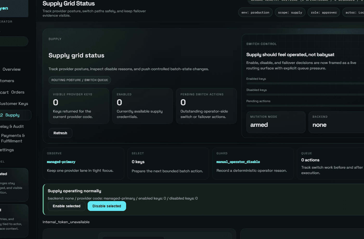Click the ROUTING POSTURE / SWITCH QUEUE badge
Image resolution: width=364 pixels, height=239 pixels.
pyautogui.click(x=80, y=80)
